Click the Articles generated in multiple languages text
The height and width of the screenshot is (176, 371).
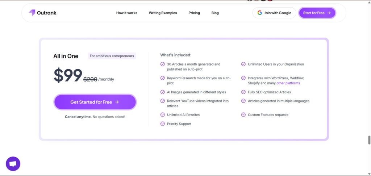(279, 101)
